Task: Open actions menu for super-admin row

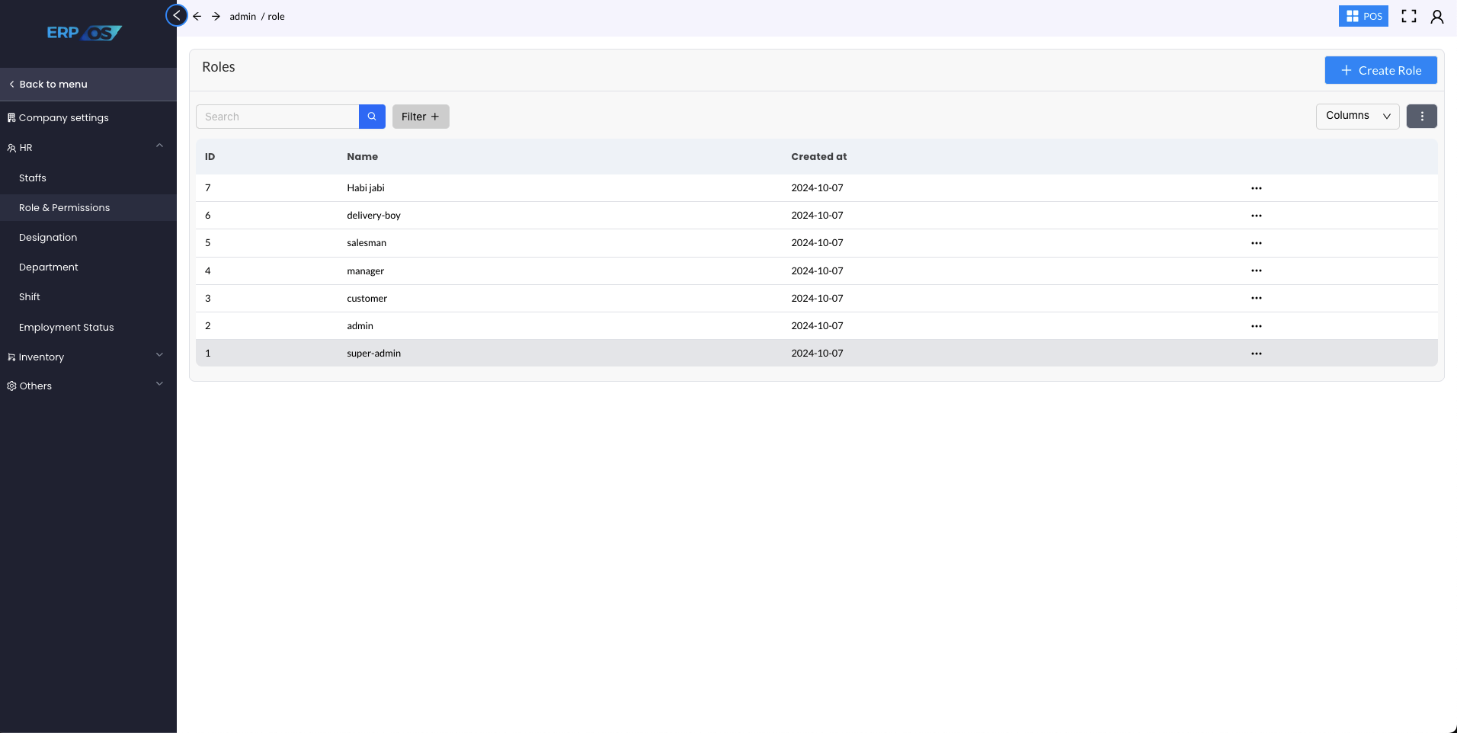Action: pos(1256,354)
